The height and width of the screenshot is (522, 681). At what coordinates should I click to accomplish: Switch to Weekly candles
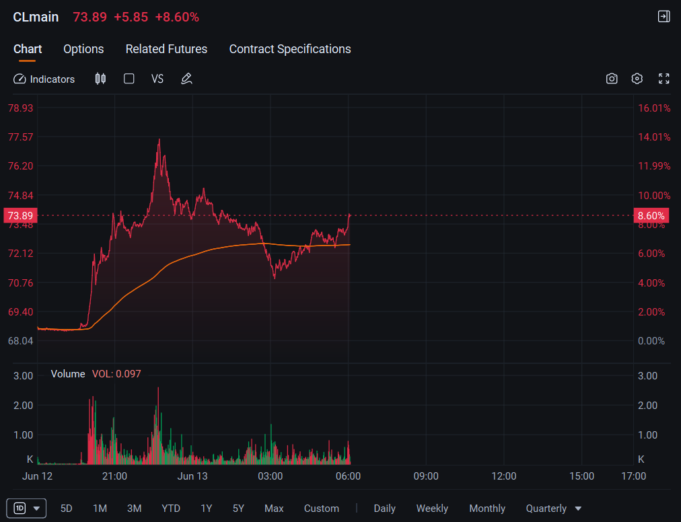click(432, 509)
